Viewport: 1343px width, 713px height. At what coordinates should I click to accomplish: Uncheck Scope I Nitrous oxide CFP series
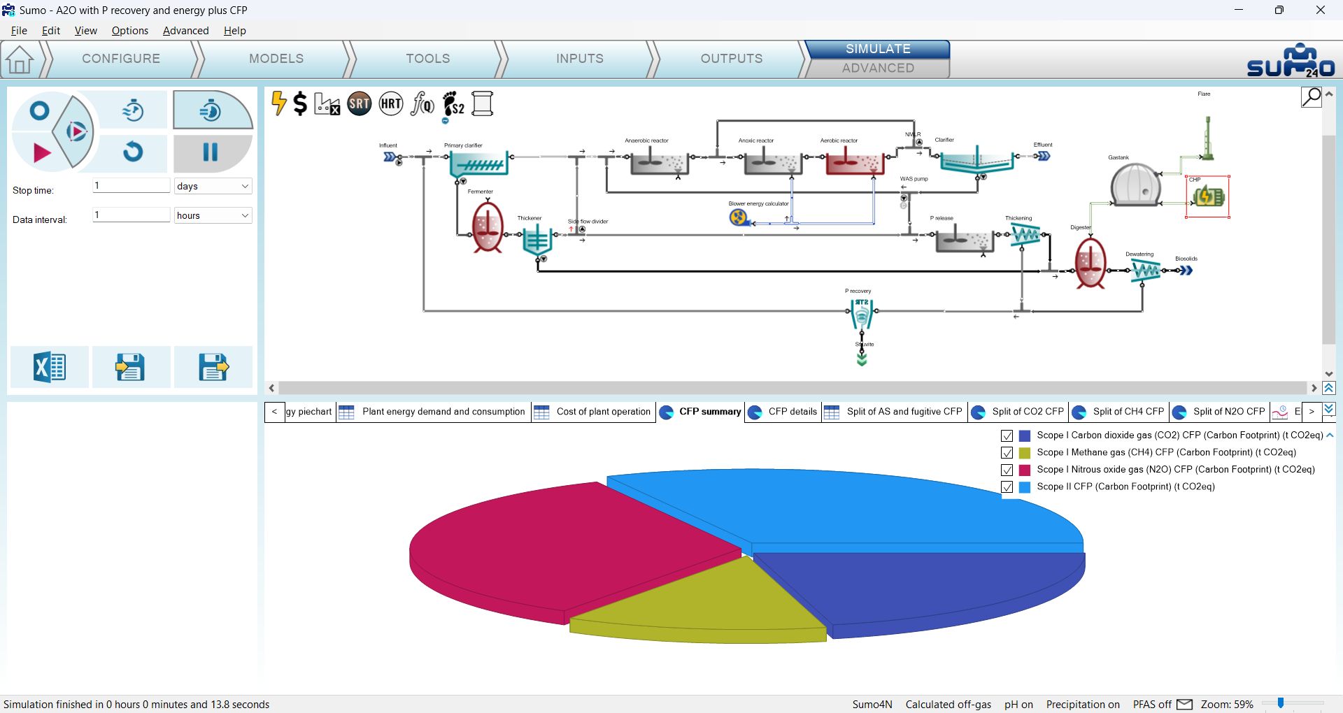[1007, 470]
